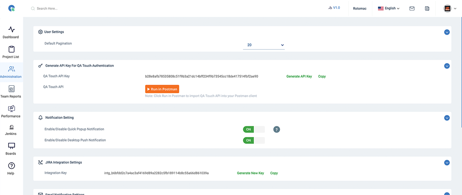Click the Help menu label
Viewport: 462px width, 195px height.
(11, 173)
